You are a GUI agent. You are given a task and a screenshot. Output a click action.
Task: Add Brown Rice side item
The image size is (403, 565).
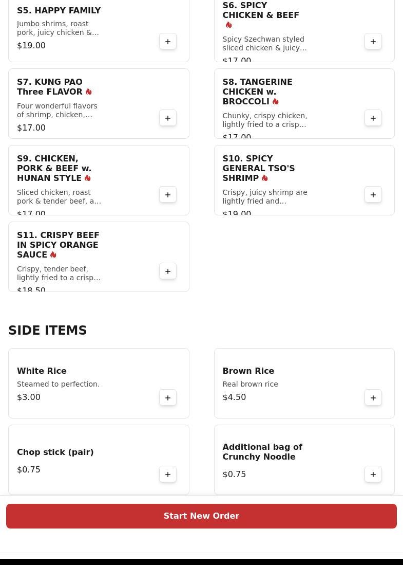373,397
